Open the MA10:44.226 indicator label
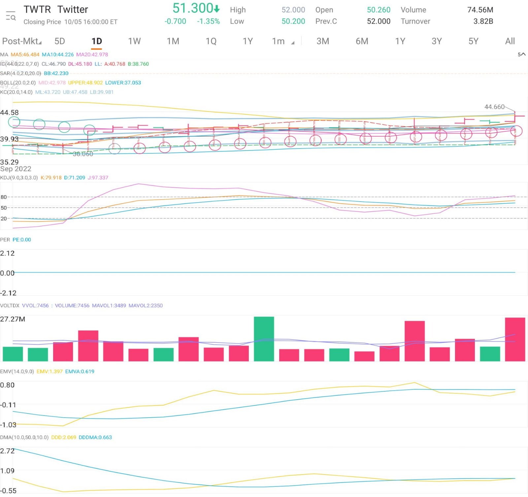 58,54
